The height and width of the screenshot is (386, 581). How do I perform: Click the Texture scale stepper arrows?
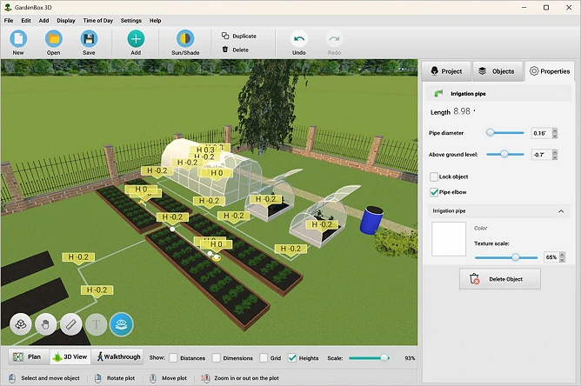[562, 257]
